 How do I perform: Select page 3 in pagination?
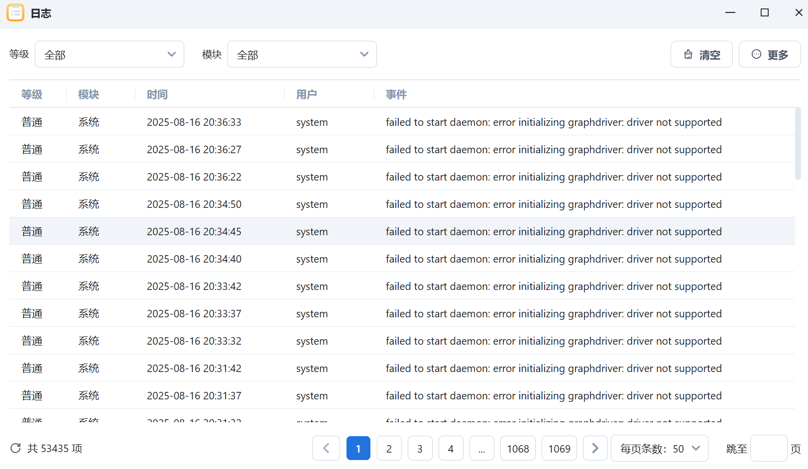coord(420,449)
